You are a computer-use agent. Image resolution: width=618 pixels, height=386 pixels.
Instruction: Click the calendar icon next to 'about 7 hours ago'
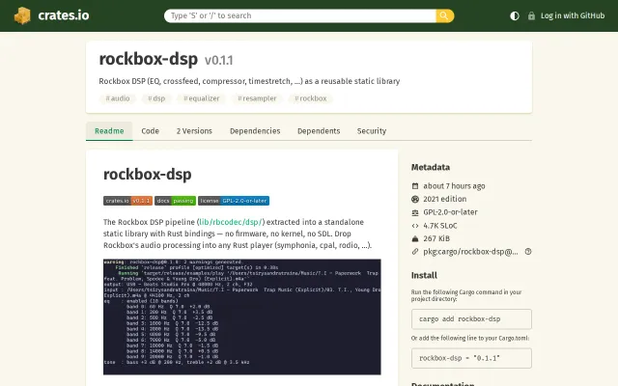coord(415,186)
